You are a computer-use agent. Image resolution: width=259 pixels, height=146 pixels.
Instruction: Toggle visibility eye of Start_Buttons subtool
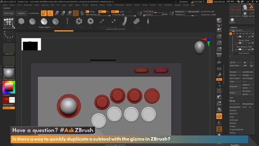(253, 49)
